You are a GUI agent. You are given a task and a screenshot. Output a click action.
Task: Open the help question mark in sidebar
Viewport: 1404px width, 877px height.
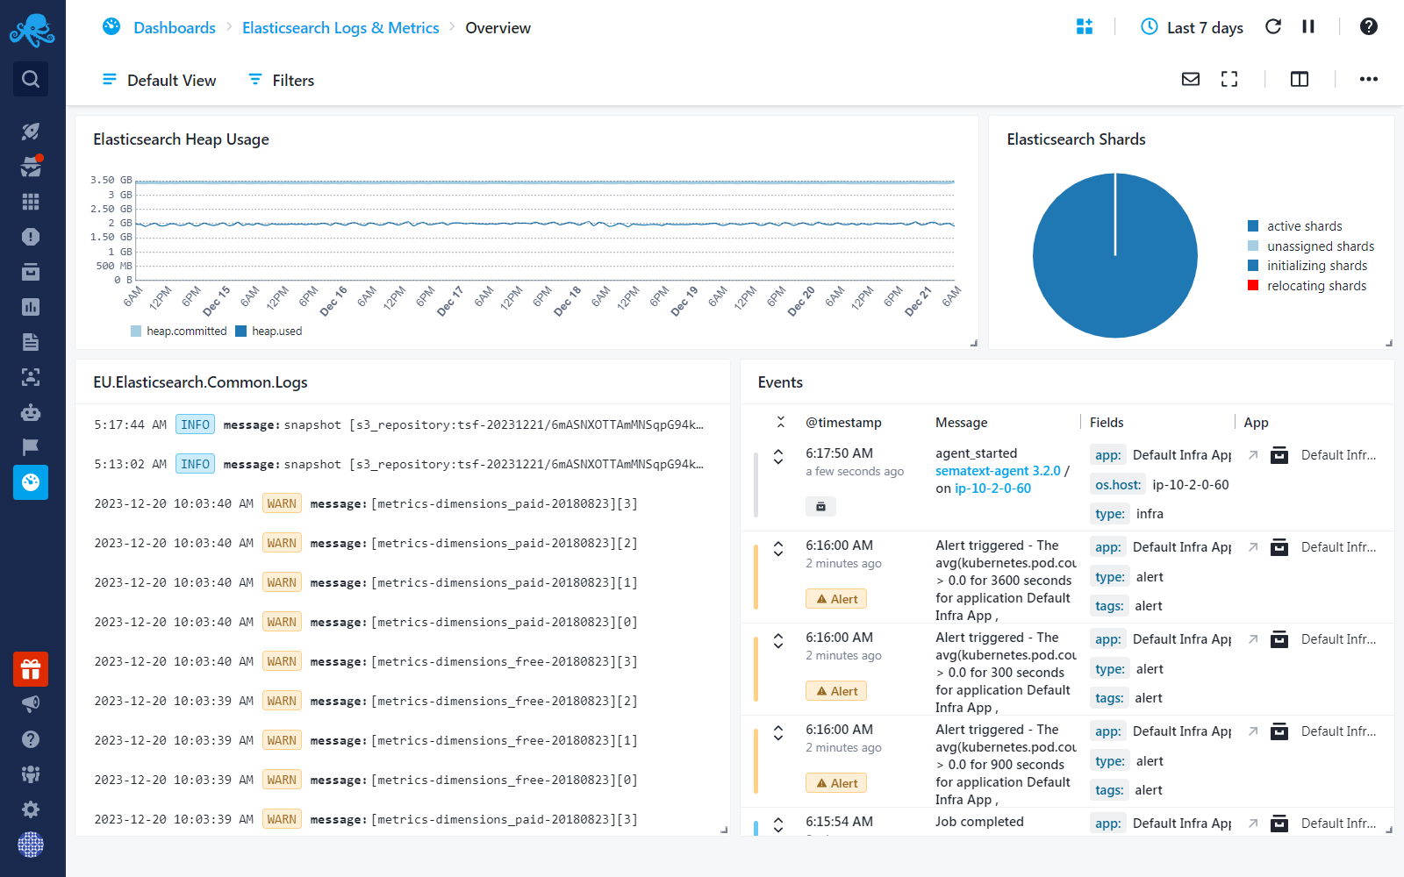coord(31,739)
